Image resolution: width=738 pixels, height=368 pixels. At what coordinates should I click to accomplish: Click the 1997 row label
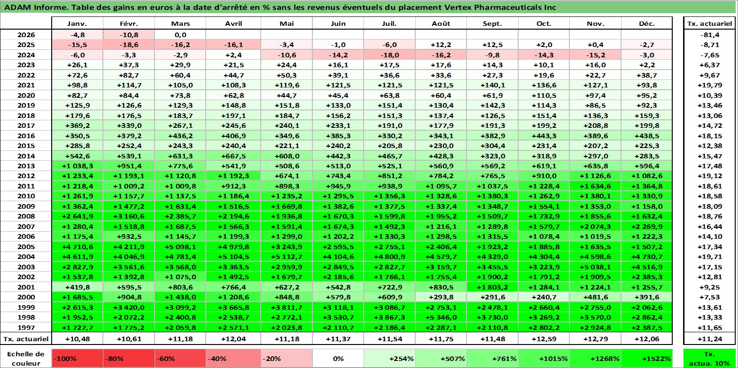click(26, 327)
